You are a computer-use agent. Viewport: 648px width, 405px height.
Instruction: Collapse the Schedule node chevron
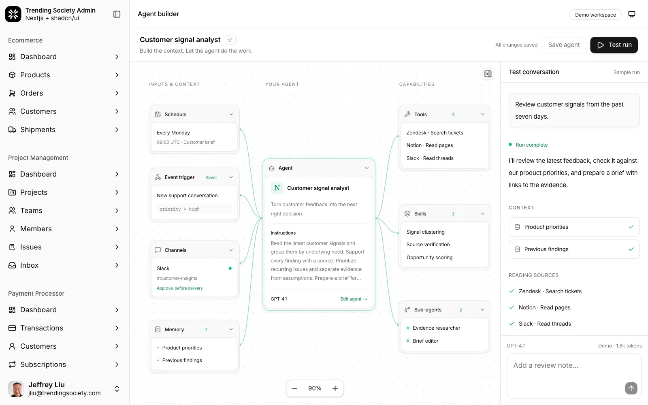point(231,115)
